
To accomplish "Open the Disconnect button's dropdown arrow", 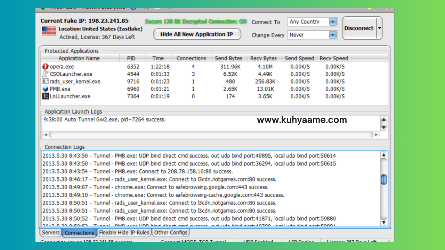I will (x=379, y=28).
